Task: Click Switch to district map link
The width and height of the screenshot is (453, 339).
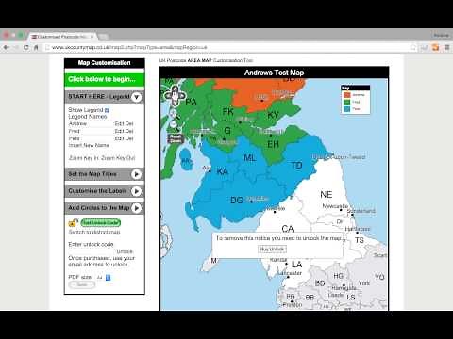Action: pyautogui.click(x=94, y=232)
